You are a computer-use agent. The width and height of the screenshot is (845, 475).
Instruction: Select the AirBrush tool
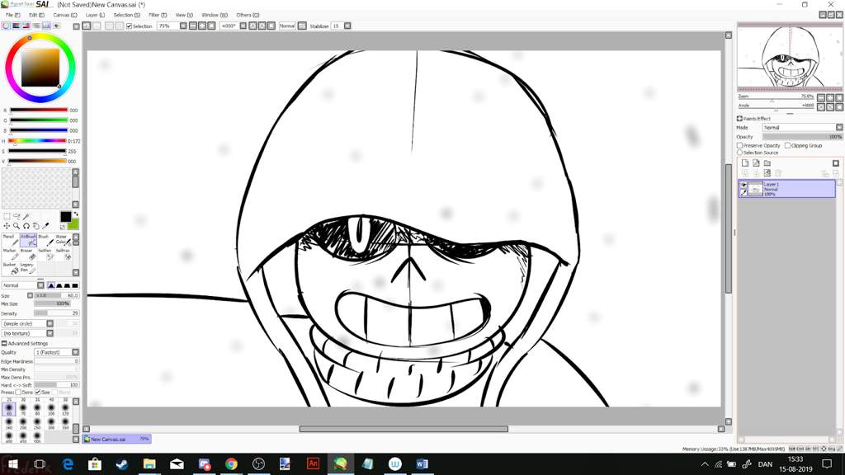coord(28,240)
